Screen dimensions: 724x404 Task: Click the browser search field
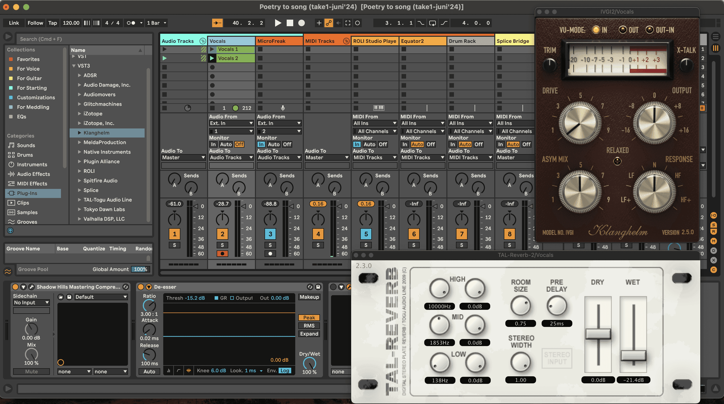point(84,39)
